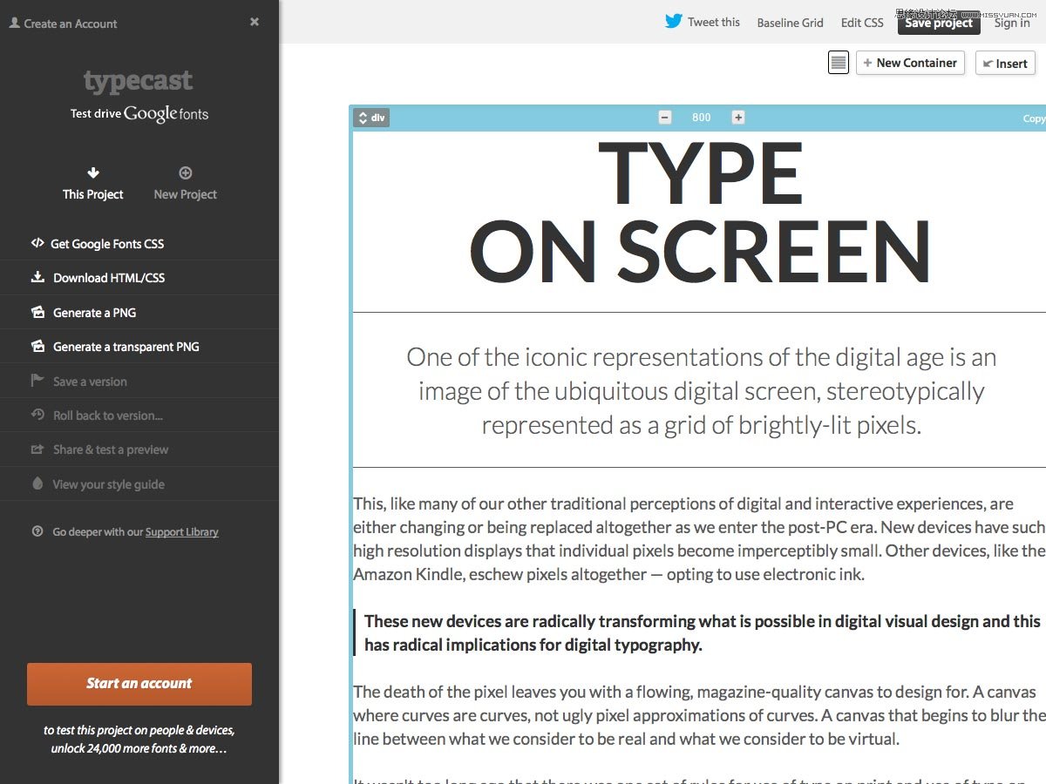Click Sign in
This screenshot has height=784, width=1046.
click(x=1012, y=23)
